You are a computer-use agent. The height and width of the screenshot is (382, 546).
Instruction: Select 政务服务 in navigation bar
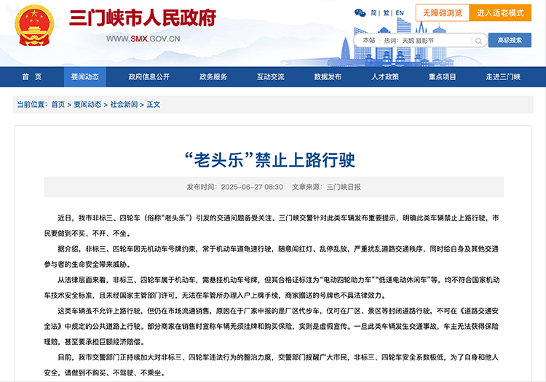[x=213, y=77]
